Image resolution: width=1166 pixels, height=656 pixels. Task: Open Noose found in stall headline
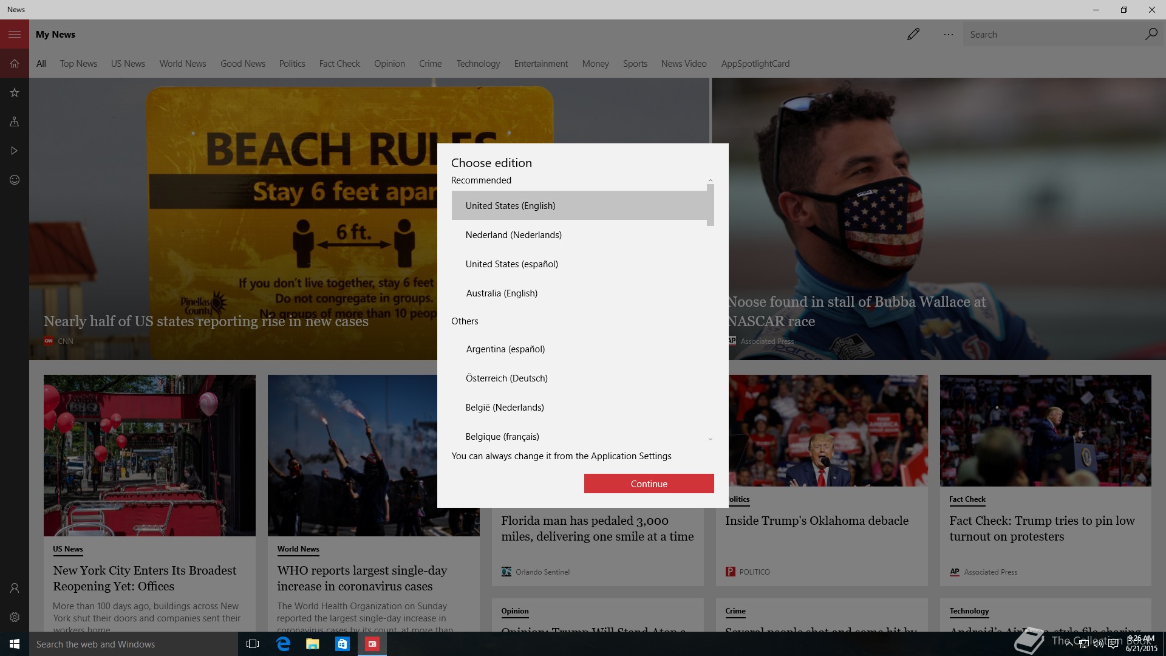(857, 311)
